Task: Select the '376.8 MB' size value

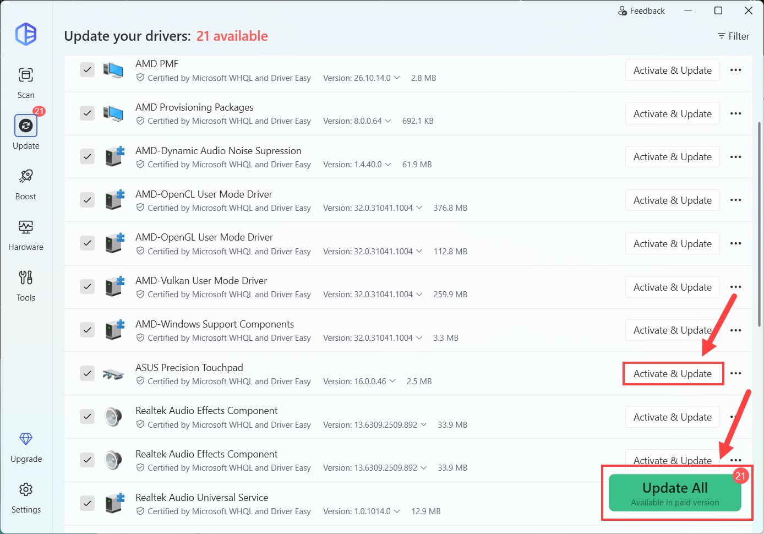Action: click(x=450, y=208)
